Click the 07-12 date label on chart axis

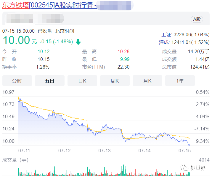pyautogui.click(x=64, y=151)
